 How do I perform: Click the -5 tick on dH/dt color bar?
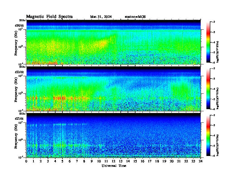click(x=213, y=52)
